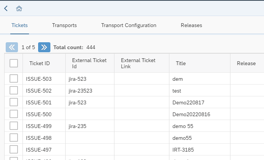Select the ISSUE-503 ticket ID cell
Screen dimensions: 264x160
pos(39,79)
